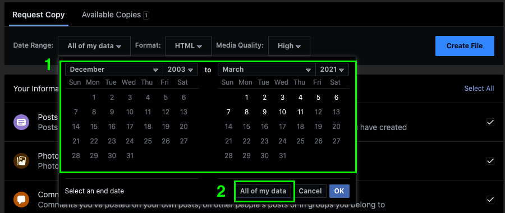Cancel the date range picker
Image resolution: width=505 pixels, height=213 pixels.
click(x=310, y=191)
